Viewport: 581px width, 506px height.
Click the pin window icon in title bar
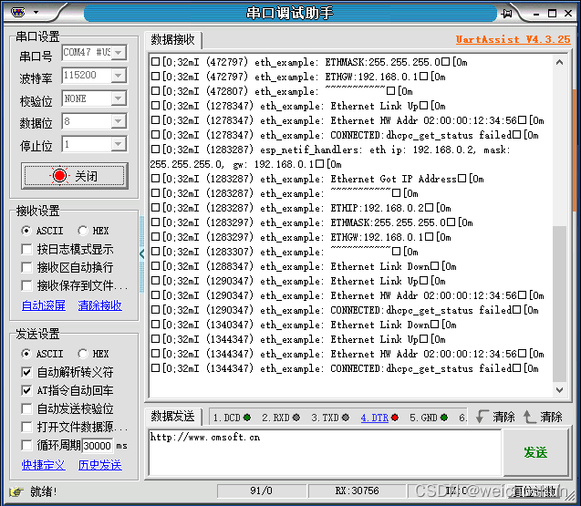click(506, 13)
